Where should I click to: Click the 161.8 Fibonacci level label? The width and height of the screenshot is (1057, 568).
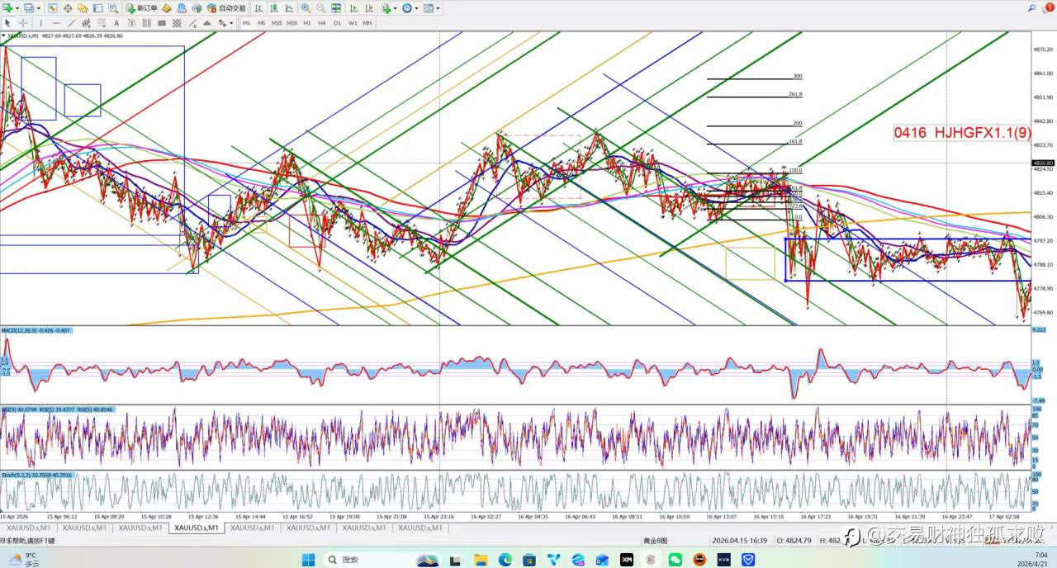796,142
